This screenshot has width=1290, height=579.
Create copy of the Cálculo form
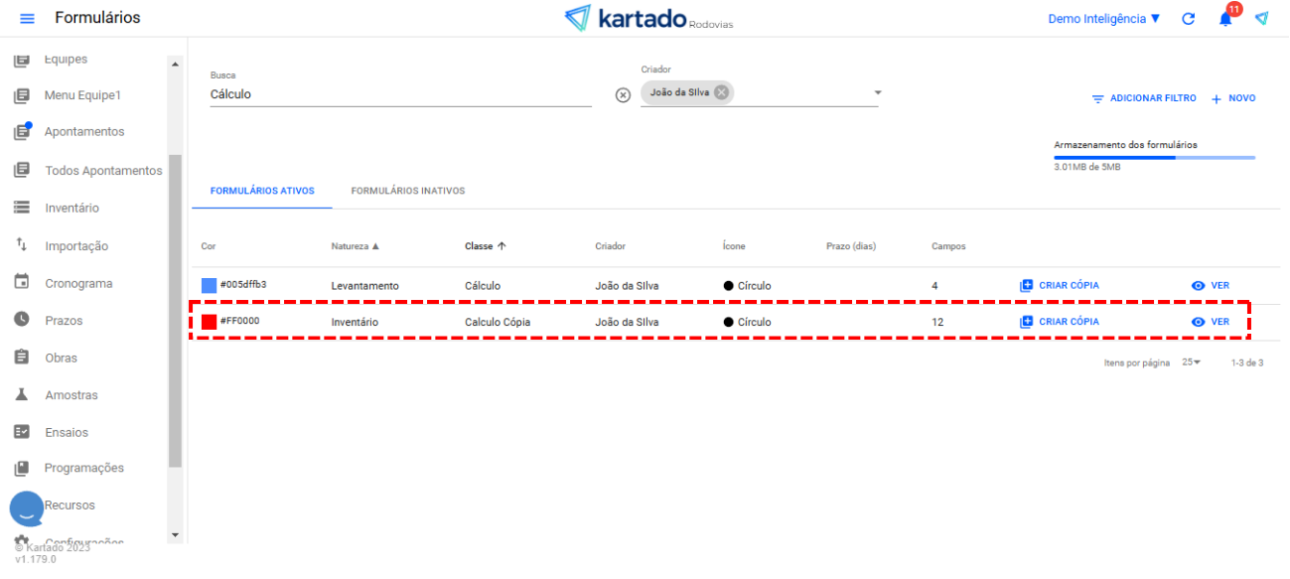point(1060,285)
